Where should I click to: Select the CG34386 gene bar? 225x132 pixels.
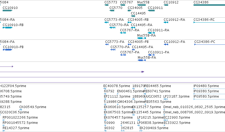click(x=209, y=5)
